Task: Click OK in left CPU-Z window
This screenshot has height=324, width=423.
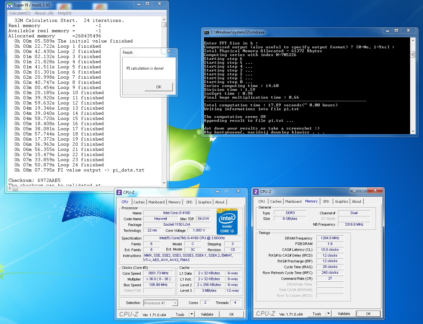Action: [x=231, y=314]
